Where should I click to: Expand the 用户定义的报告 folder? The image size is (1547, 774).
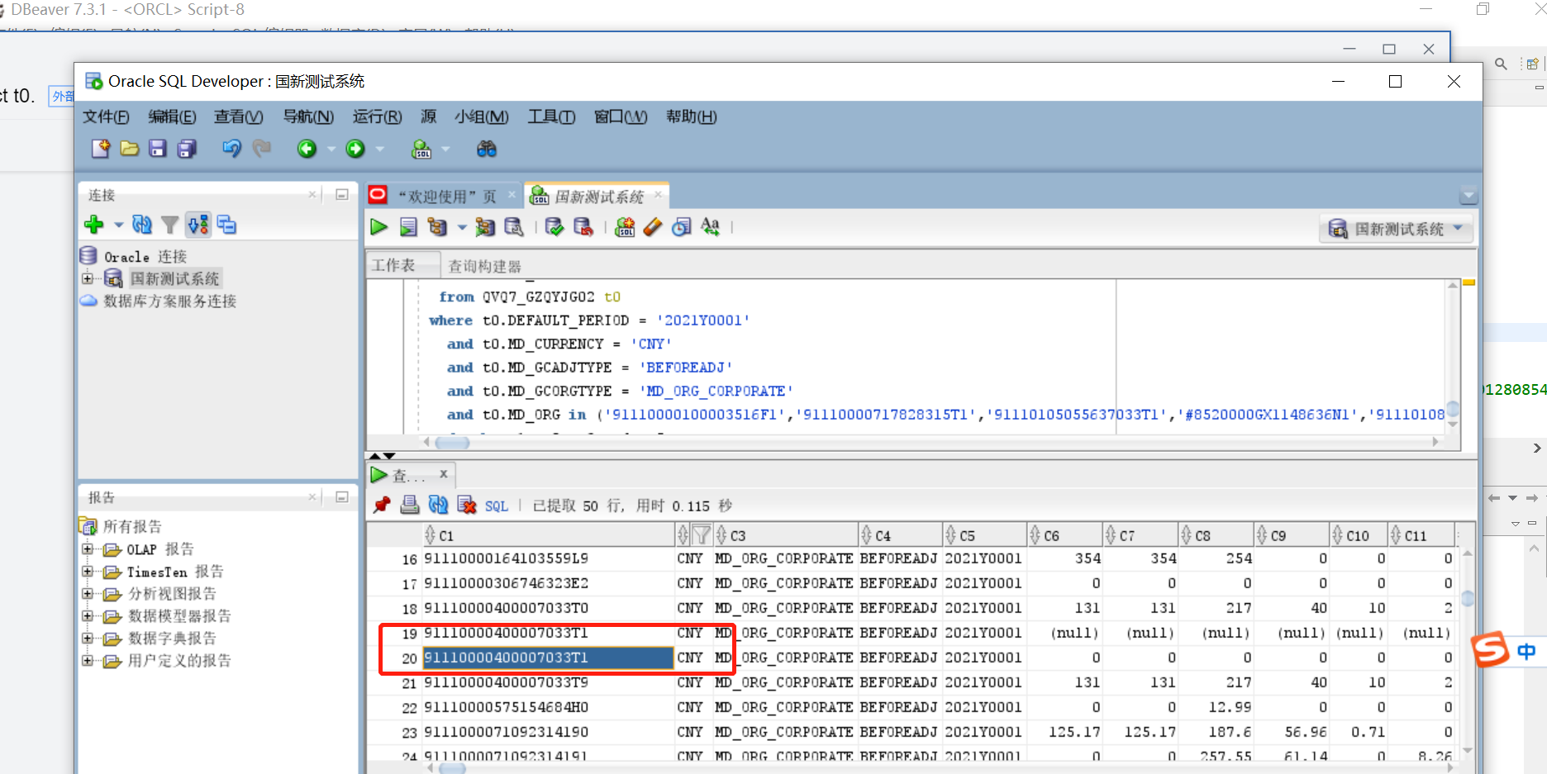(x=88, y=660)
